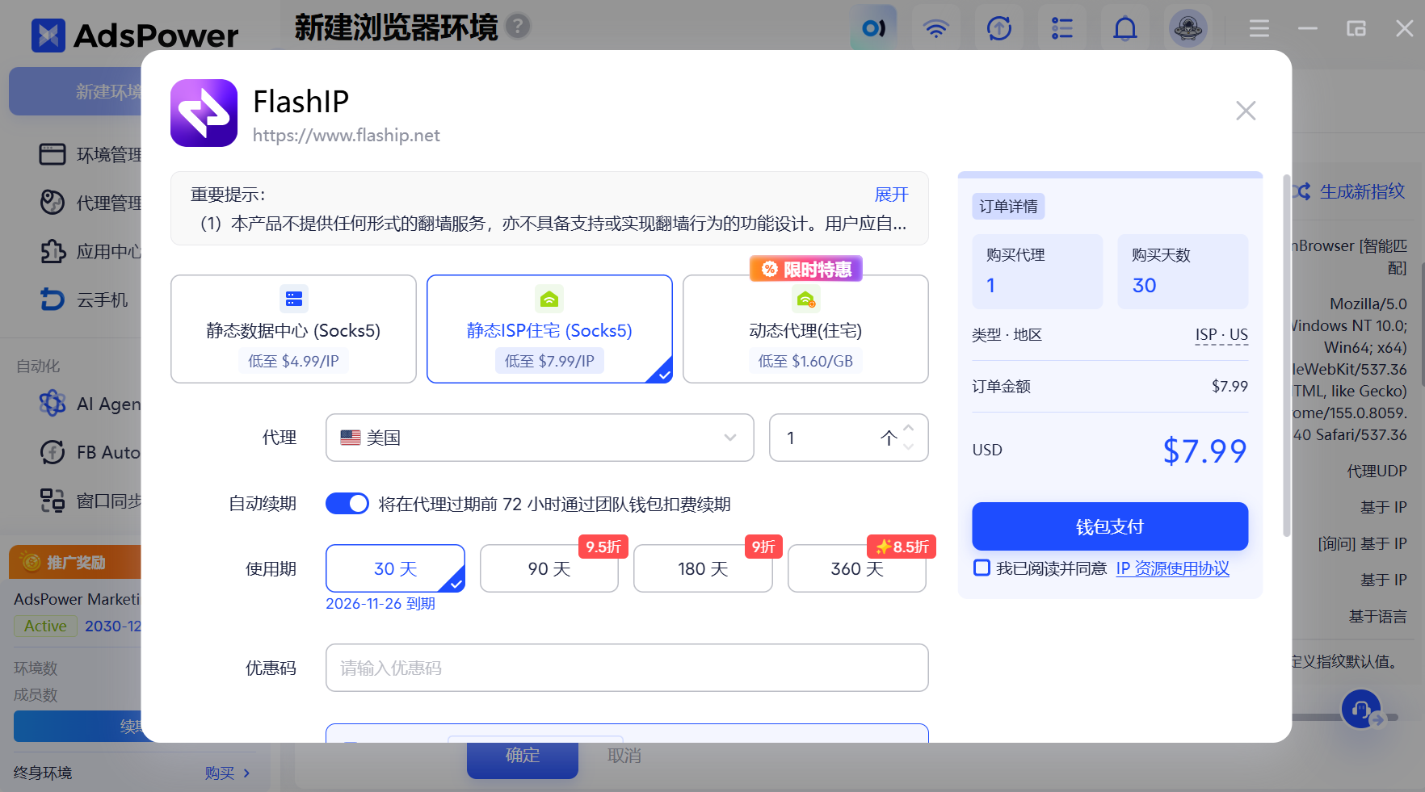Click the update refresh icon in top bar
Screen dimensions: 1425x792
999,29
